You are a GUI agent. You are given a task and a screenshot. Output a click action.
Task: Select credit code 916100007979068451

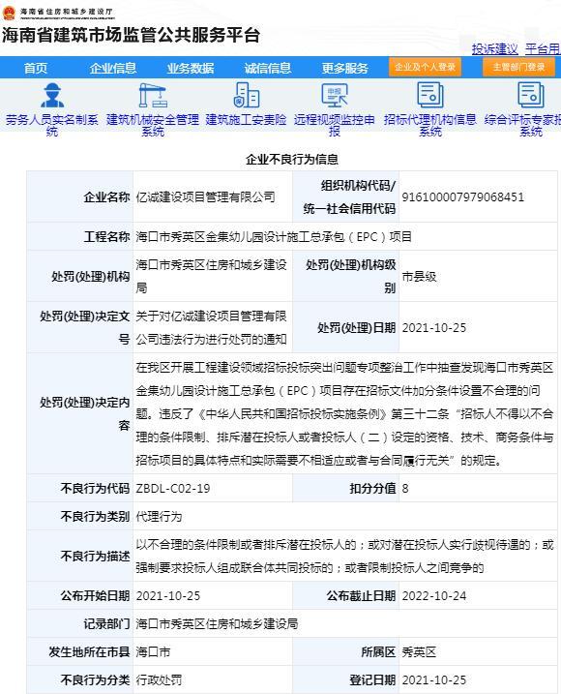(x=462, y=196)
